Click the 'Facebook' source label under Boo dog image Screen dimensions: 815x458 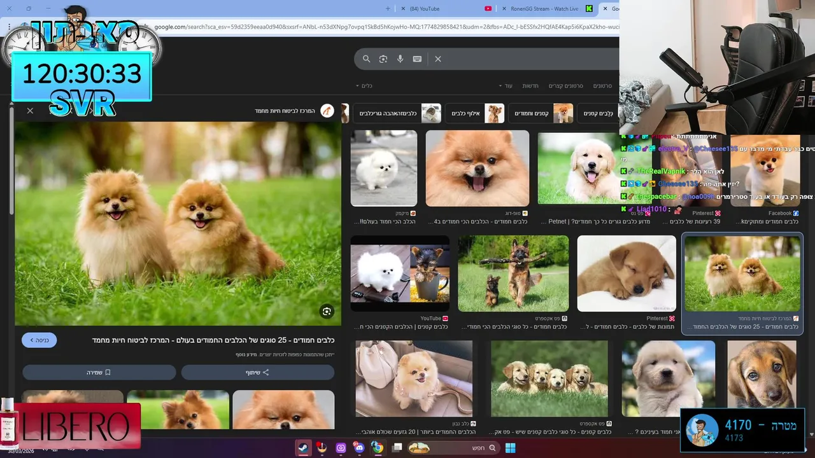tap(783, 213)
